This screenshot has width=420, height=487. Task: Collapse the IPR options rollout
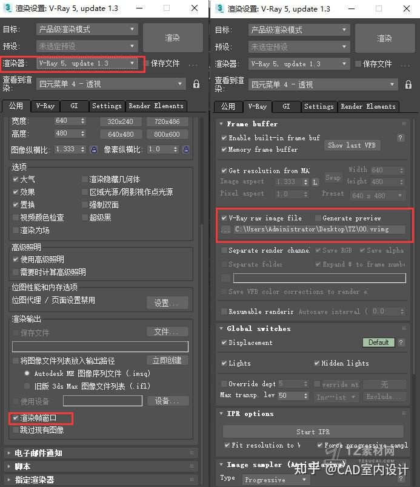point(221,414)
